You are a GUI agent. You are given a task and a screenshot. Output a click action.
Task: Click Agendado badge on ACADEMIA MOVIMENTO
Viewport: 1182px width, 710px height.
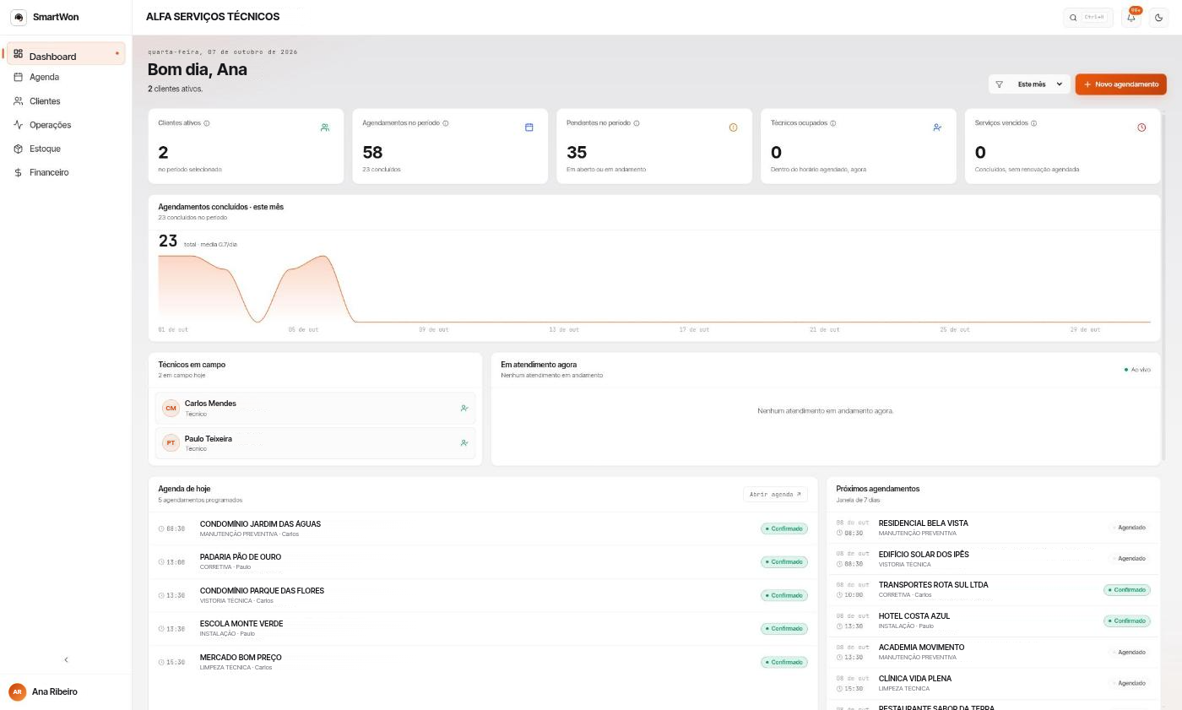[x=1130, y=652]
